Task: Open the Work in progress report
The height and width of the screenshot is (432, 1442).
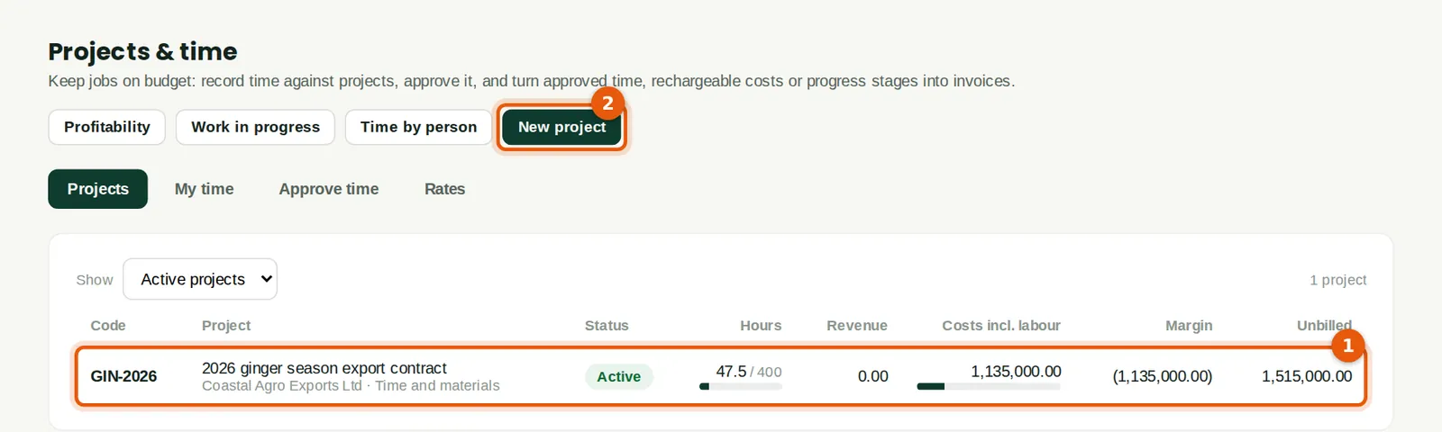Action: tap(255, 127)
